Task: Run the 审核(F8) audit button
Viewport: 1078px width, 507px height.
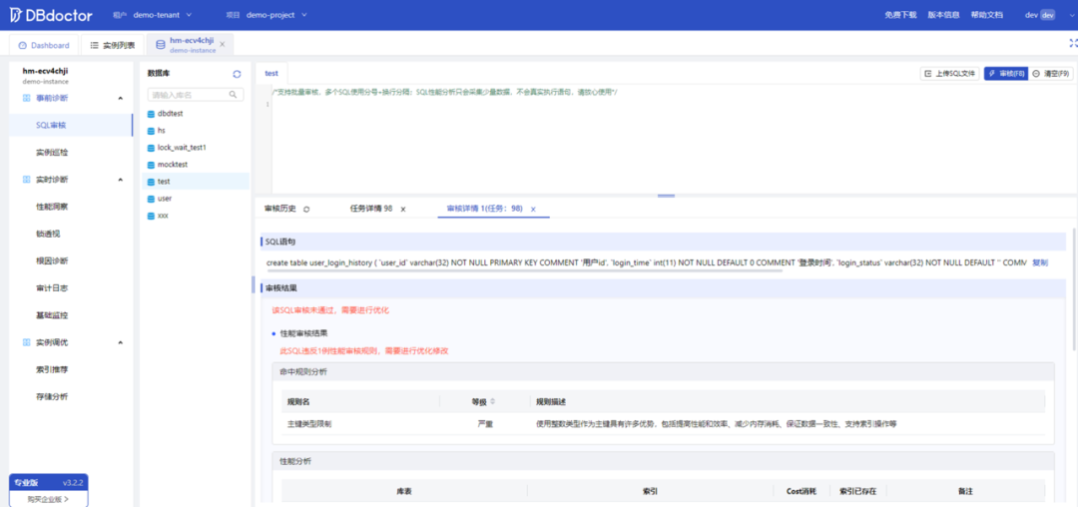Action: point(1006,74)
